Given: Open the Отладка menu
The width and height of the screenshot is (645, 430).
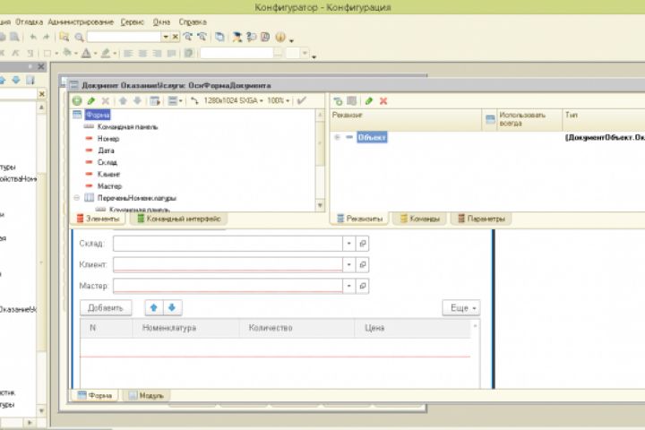Looking at the screenshot, I should click(x=29, y=21).
